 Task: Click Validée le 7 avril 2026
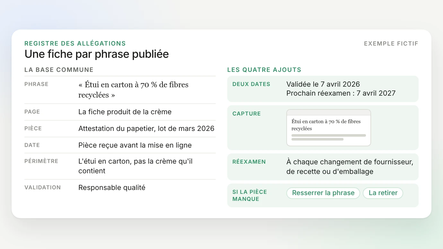pos(323,84)
